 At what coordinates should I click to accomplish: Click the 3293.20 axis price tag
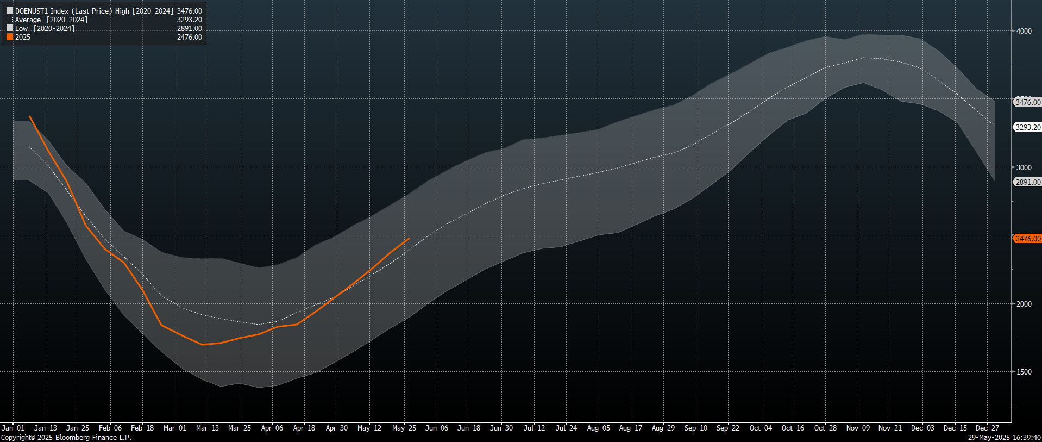(1027, 127)
